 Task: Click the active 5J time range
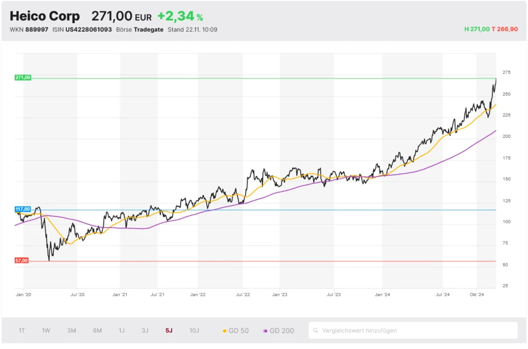coord(169,331)
